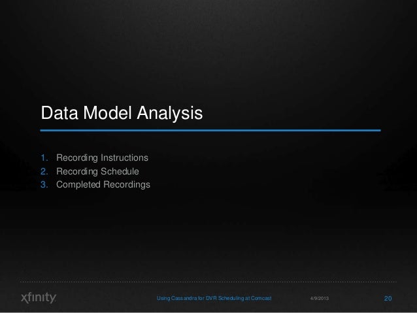Click the Using Cassandra for DVR Scheduling footer text
Screen dimensions: 417x313
pos(214,298)
